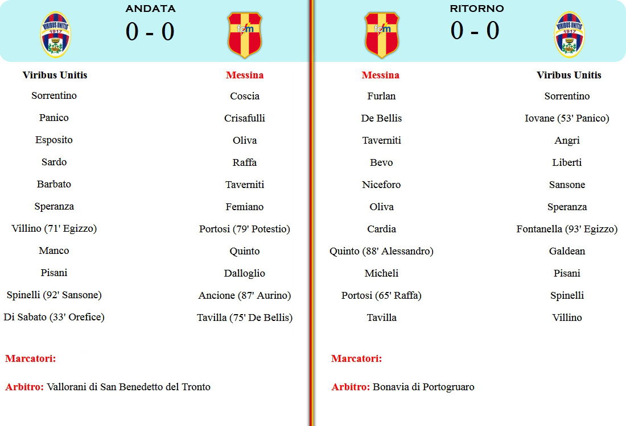The height and width of the screenshot is (426, 626).
Task: Click the Ritorno 0 - 0 score
Action: point(475,31)
